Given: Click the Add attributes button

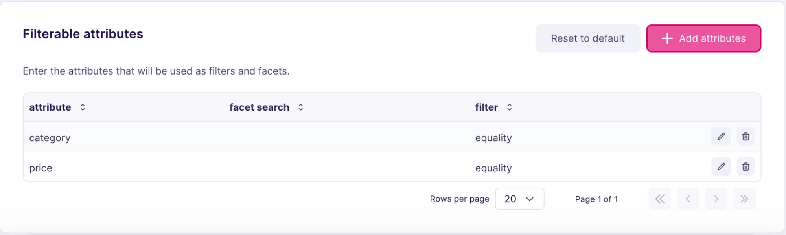Looking at the screenshot, I should pos(703,38).
